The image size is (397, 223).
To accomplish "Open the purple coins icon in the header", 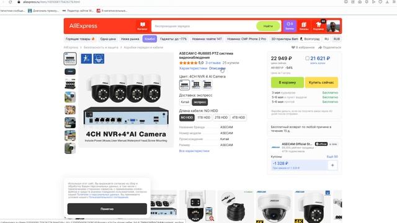I will point(290,26).
